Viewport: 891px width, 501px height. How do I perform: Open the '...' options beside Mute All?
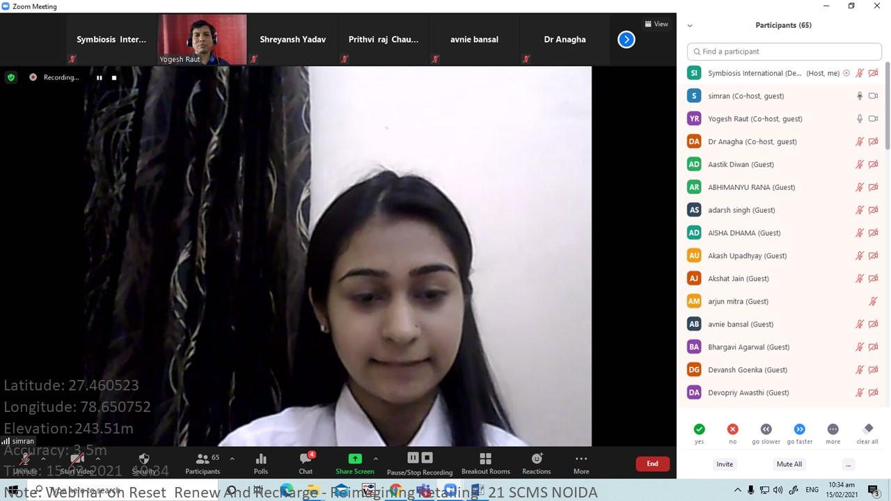pyautogui.click(x=848, y=464)
